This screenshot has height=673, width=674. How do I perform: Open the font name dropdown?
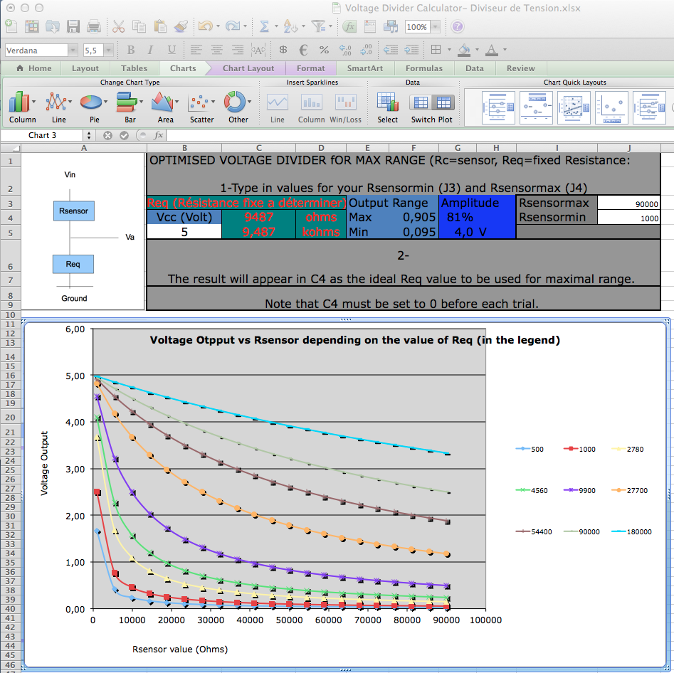point(73,50)
